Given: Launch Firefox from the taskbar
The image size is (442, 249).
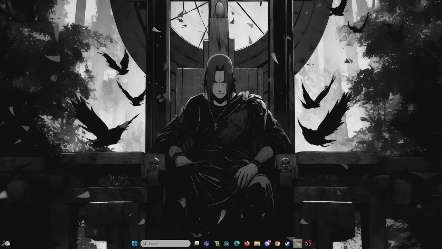Looking at the screenshot, I should 247,243.
